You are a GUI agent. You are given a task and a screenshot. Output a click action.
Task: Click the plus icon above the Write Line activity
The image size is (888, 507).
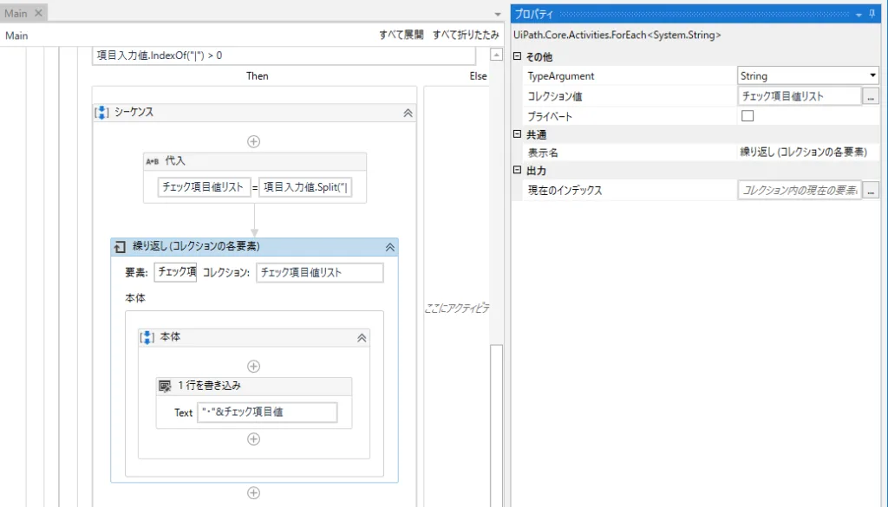pyautogui.click(x=253, y=365)
